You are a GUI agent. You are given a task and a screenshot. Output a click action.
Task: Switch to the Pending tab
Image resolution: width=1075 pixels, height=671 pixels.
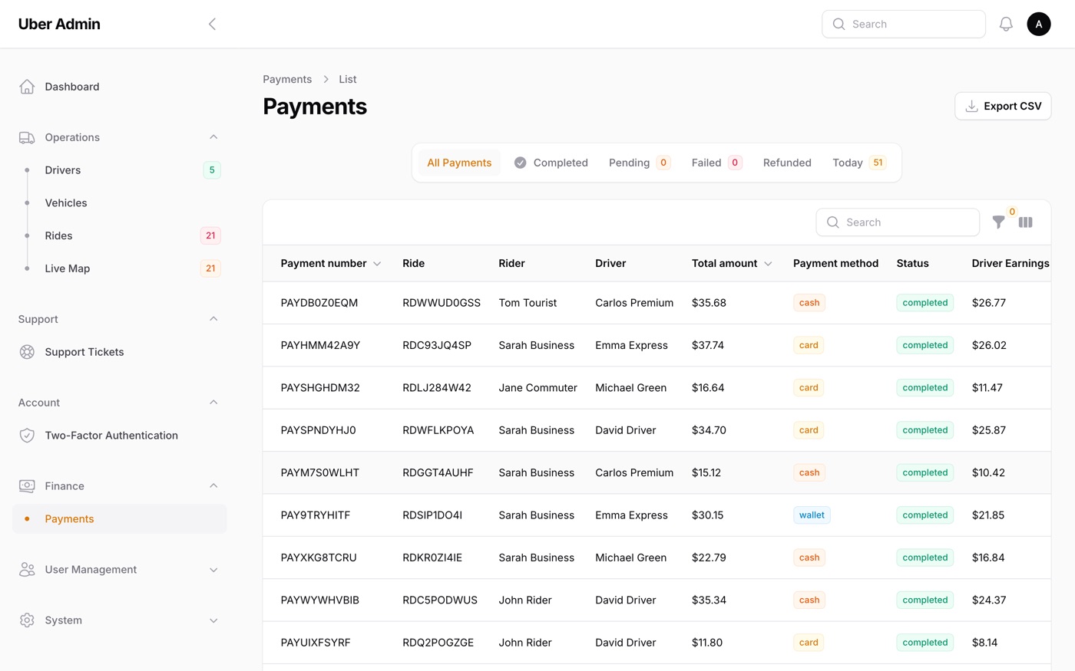click(639, 163)
